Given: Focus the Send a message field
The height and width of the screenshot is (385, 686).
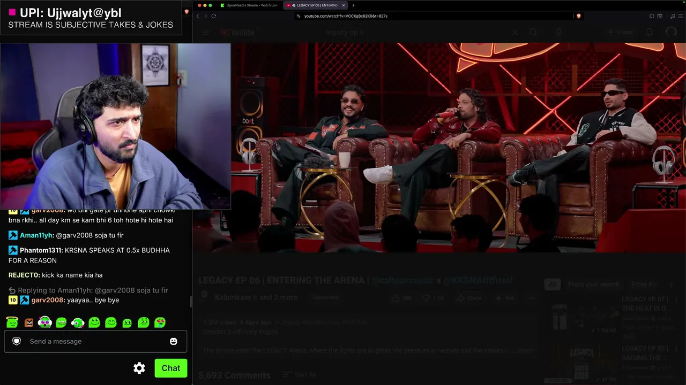Looking at the screenshot, I should [95, 341].
